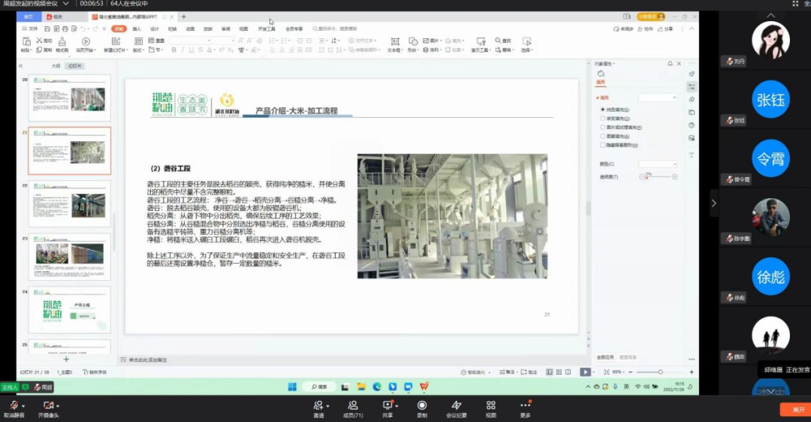
Task: Click the 取消静音 microphone icon
Action: [x=14, y=405]
